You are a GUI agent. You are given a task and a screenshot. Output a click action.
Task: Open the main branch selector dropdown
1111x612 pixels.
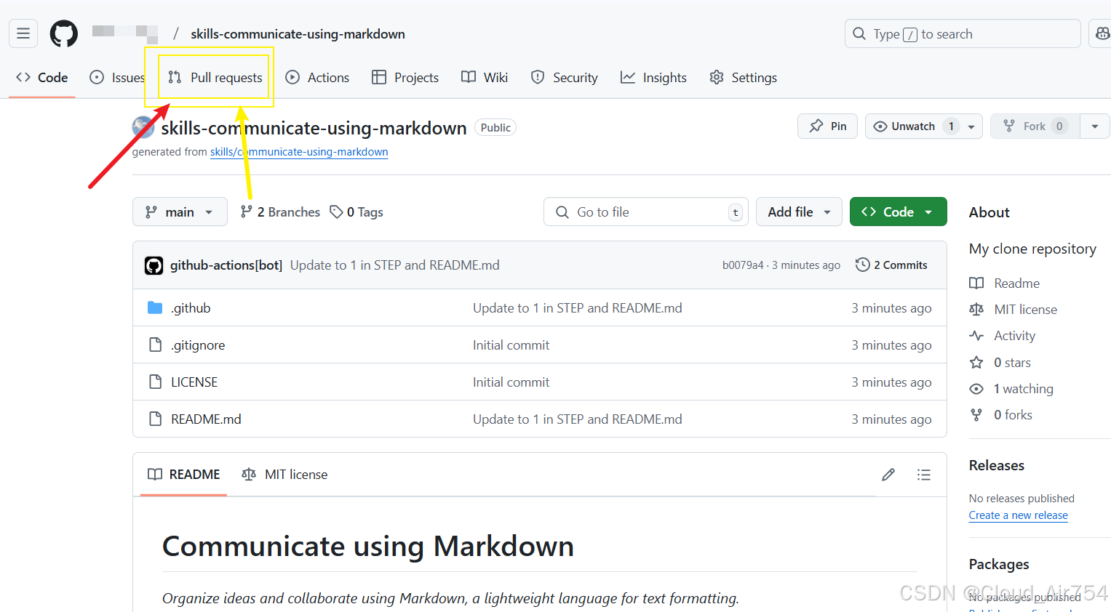tap(180, 212)
